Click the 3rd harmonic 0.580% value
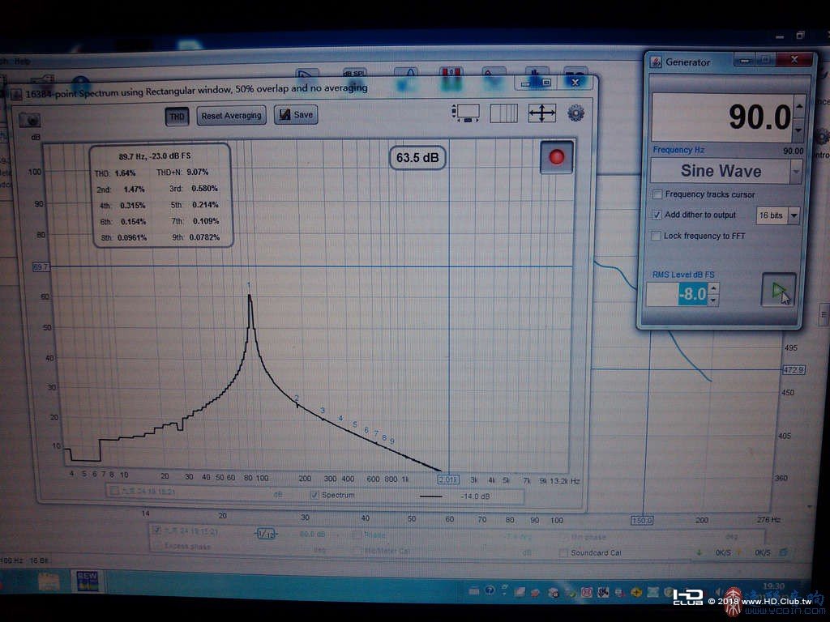The height and width of the screenshot is (622, 830). 205,188
